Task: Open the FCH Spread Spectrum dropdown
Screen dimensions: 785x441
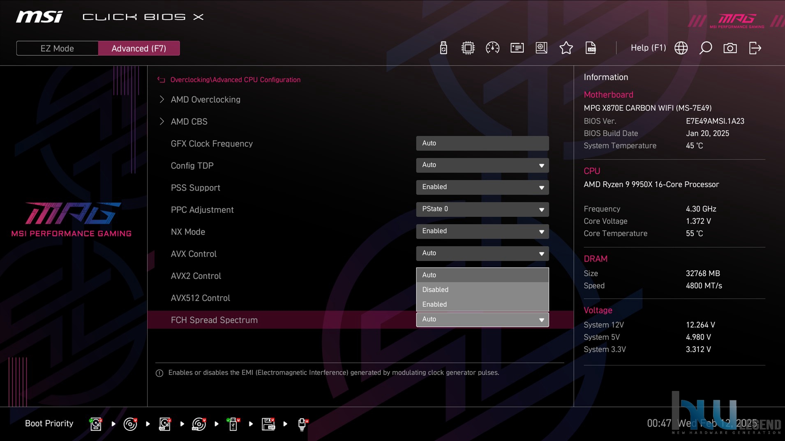Action: coord(482,319)
